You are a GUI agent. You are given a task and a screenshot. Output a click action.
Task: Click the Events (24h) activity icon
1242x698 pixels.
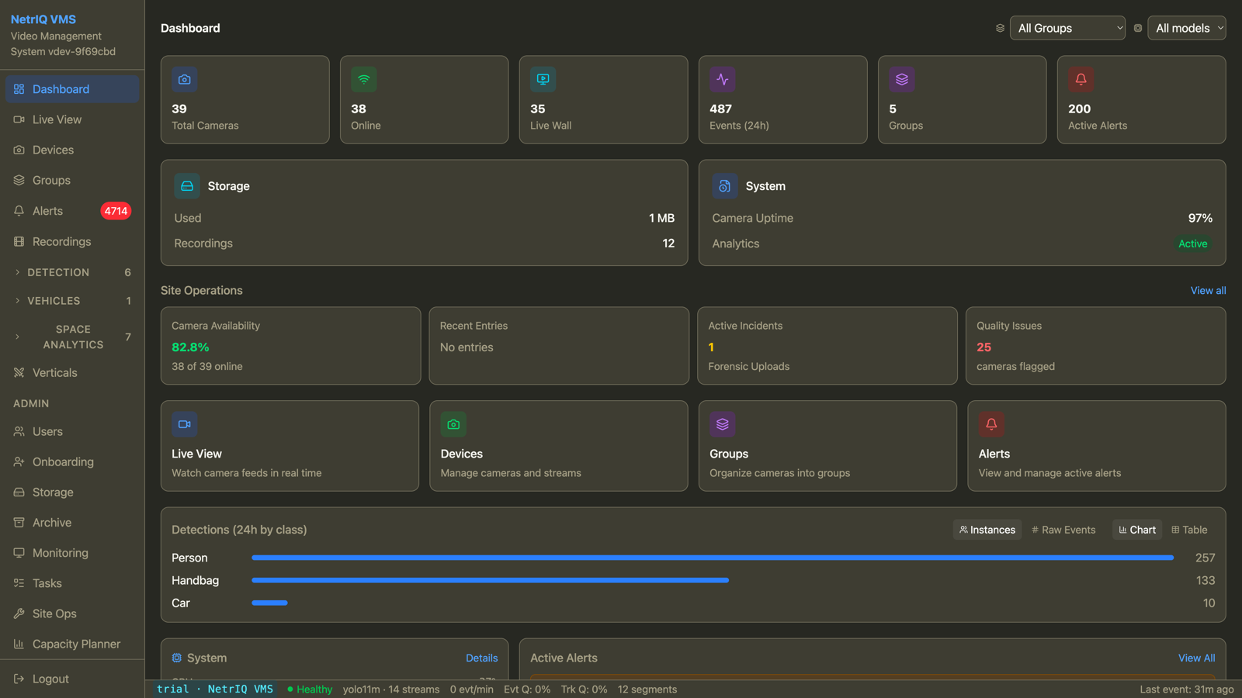723,79
